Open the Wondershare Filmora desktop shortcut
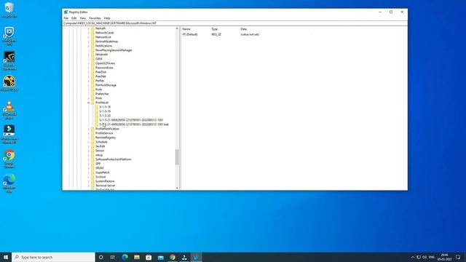 tap(9, 134)
